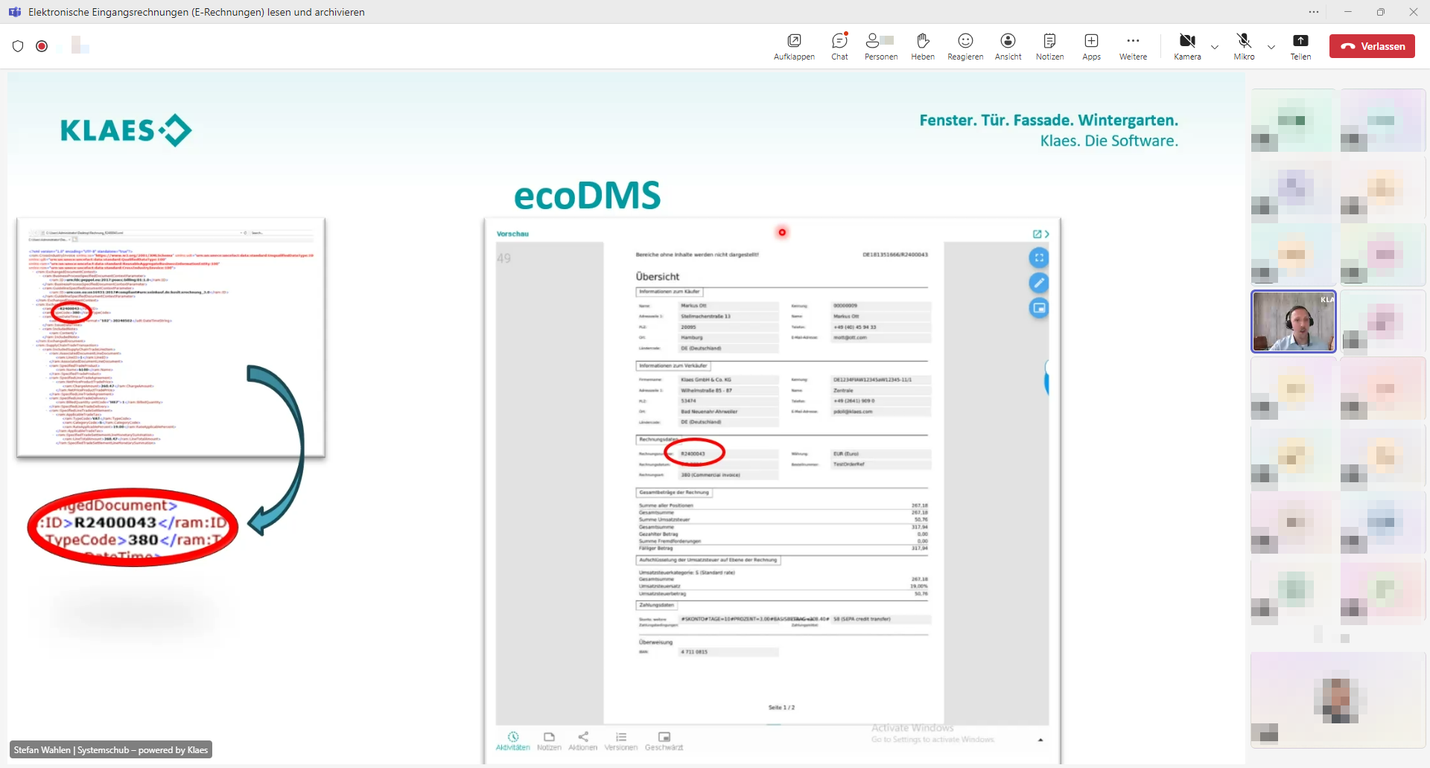Viewport: 1430px width, 768px height.
Task: Open Reagieren reactions
Action: click(965, 46)
